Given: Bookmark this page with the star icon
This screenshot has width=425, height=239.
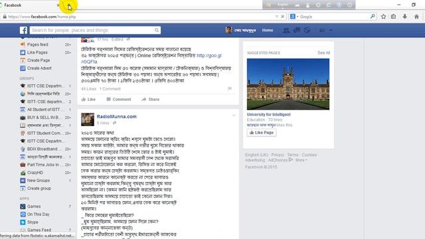Looking at the screenshot, I should 383,17.
